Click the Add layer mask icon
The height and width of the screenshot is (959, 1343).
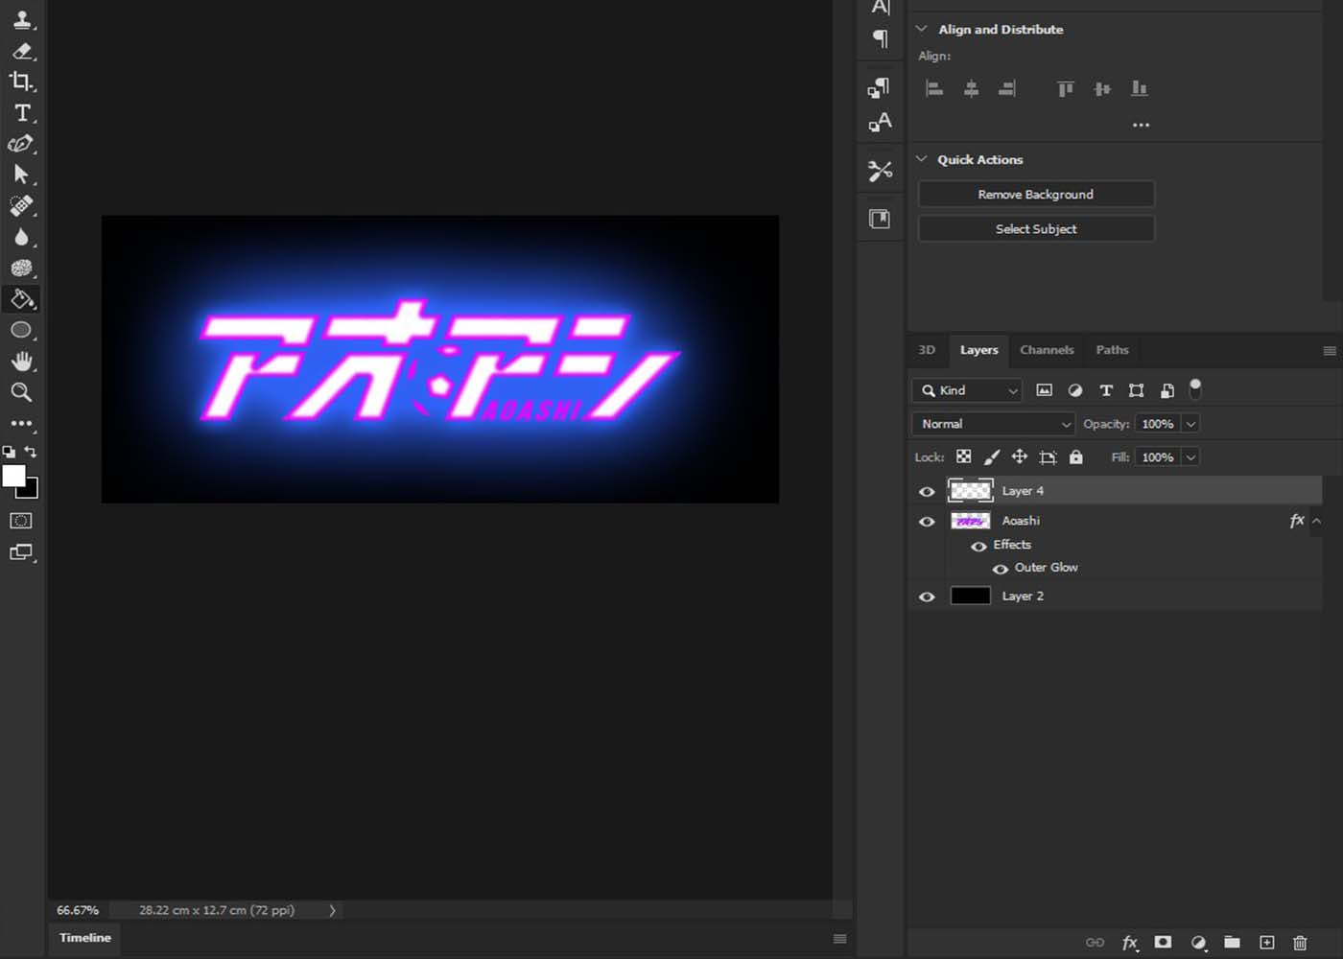click(1163, 943)
